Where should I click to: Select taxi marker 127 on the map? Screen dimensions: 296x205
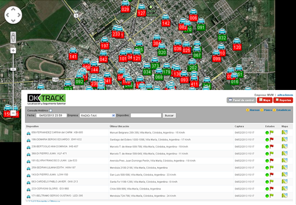pos(142,11)
